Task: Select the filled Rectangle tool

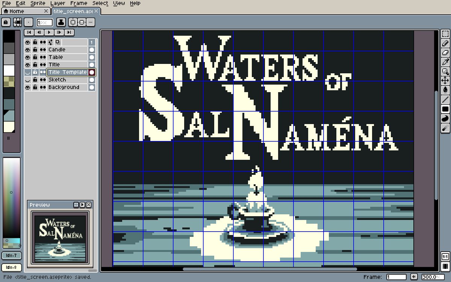Action: [445, 109]
